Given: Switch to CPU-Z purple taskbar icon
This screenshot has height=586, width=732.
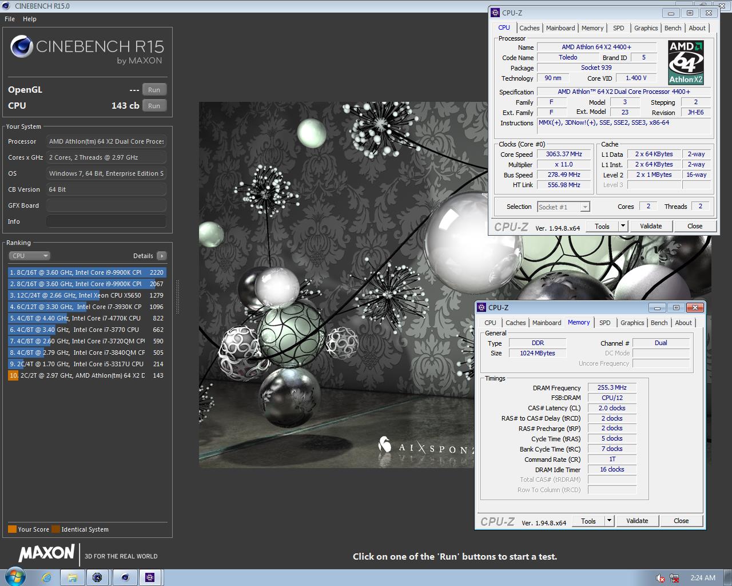Looking at the screenshot, I should pos(150,577).
